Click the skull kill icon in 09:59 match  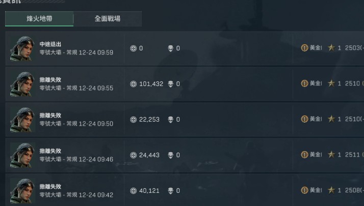(171, 48)
